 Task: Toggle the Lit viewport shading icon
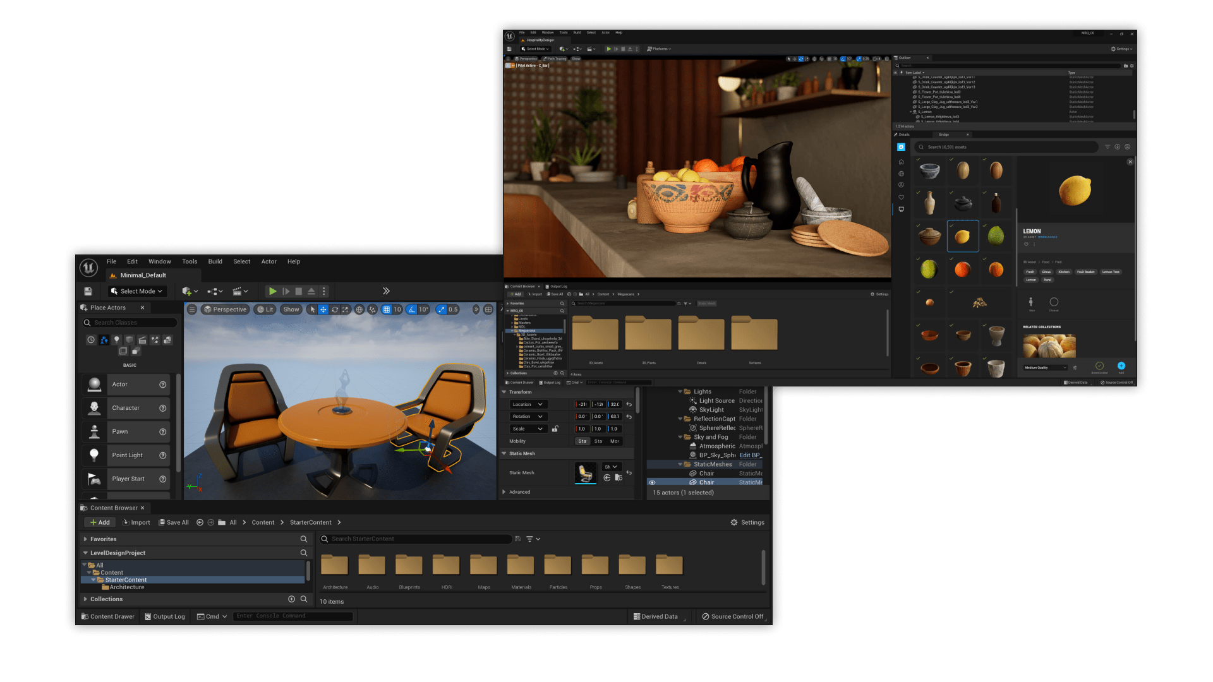pos(266,310)
